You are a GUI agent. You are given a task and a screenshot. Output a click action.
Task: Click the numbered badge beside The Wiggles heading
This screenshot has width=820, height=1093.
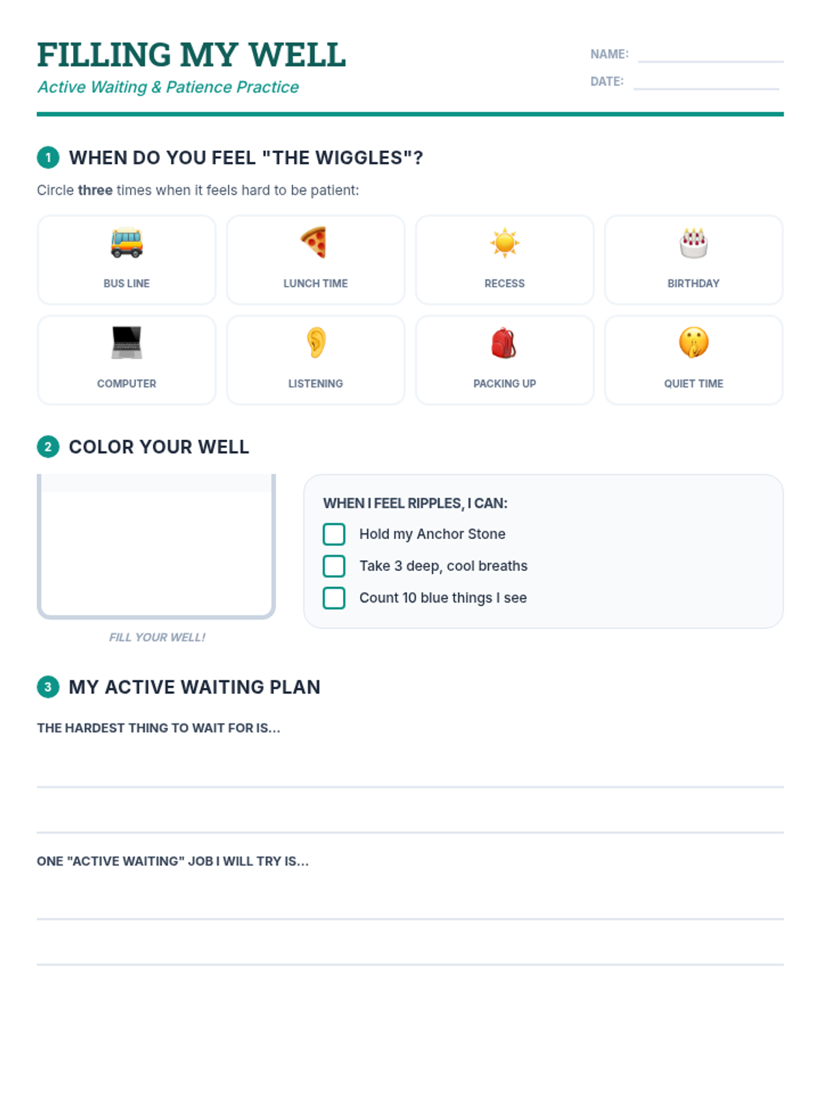click(48, 158)
